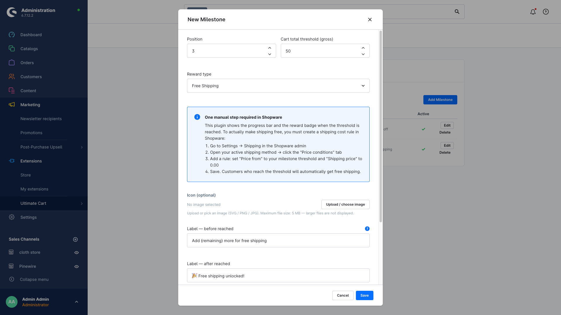The width and height of the screenshot is (561, 315).
Task: Expand Post-Purchase Upsell submenu
Action: (82, 147)
